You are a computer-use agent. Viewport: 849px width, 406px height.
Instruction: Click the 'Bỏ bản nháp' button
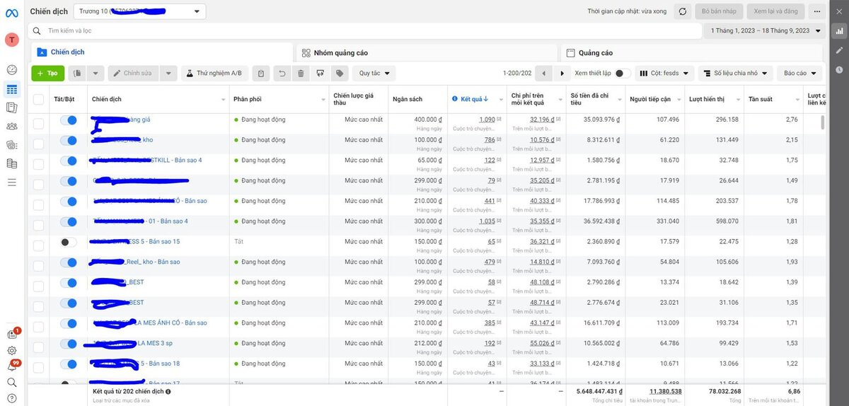click(x=719, y=11)
